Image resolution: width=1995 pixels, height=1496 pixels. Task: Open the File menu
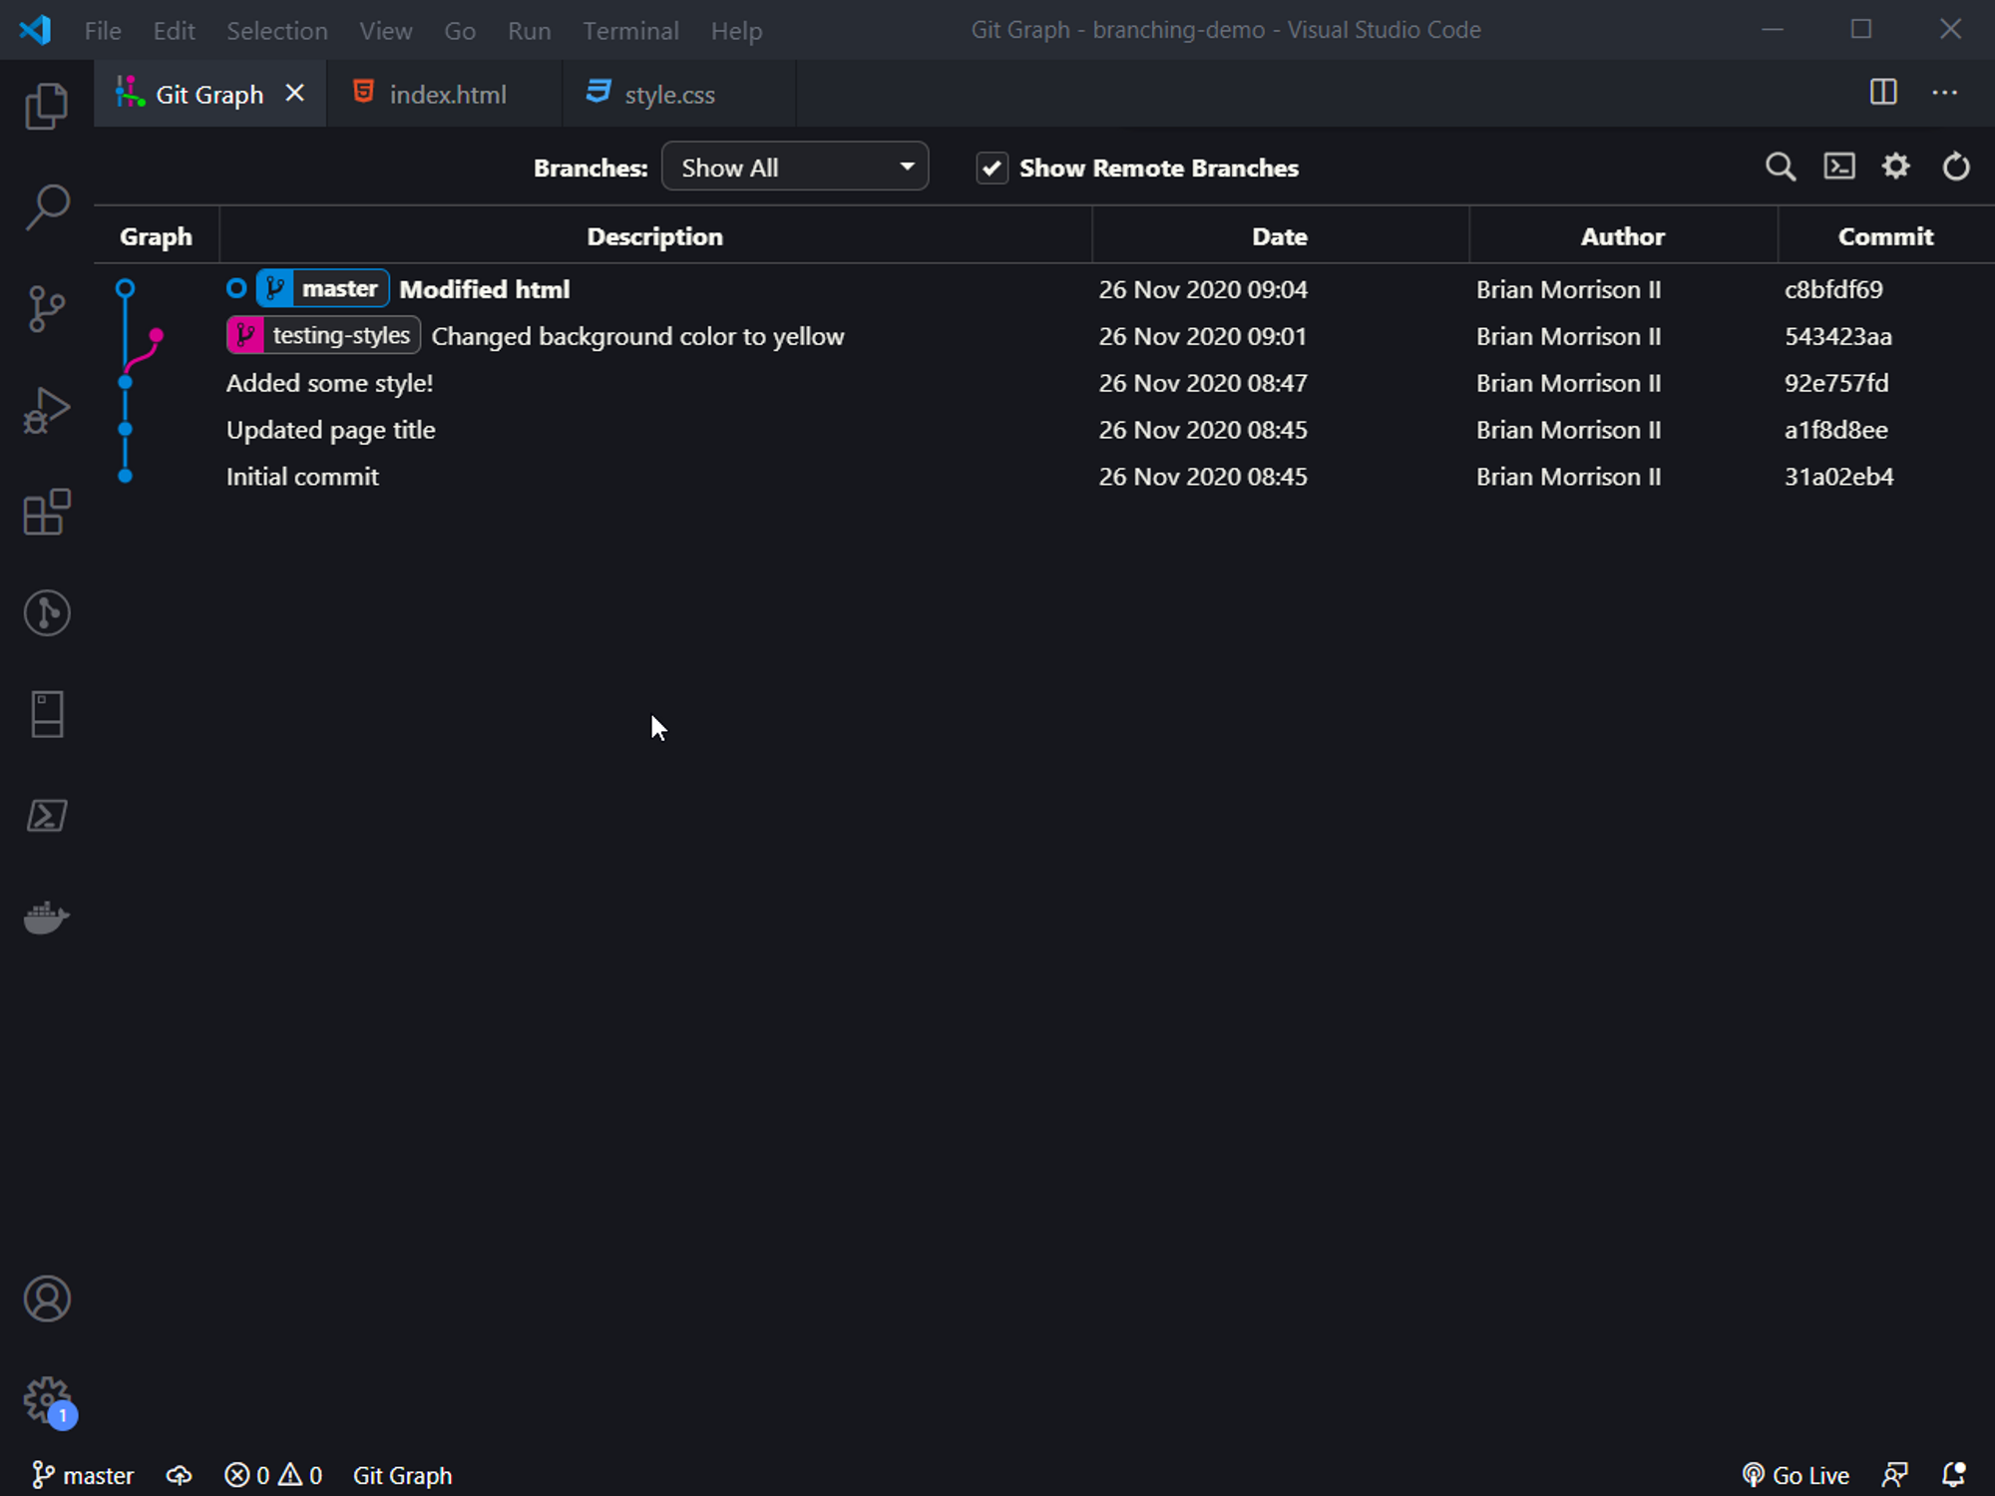pos(103,31)
